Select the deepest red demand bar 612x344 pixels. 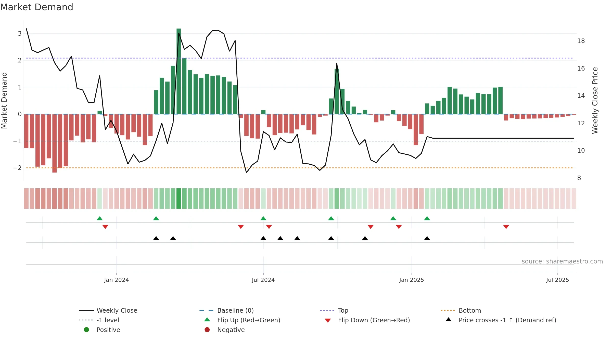[54, 143]
